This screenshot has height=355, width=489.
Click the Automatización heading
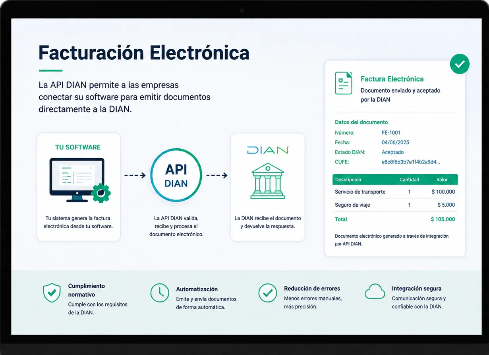pos(197,289)
